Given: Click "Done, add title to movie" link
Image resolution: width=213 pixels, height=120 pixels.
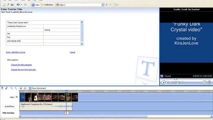Looking at the screenshot, I should [16, 52].
